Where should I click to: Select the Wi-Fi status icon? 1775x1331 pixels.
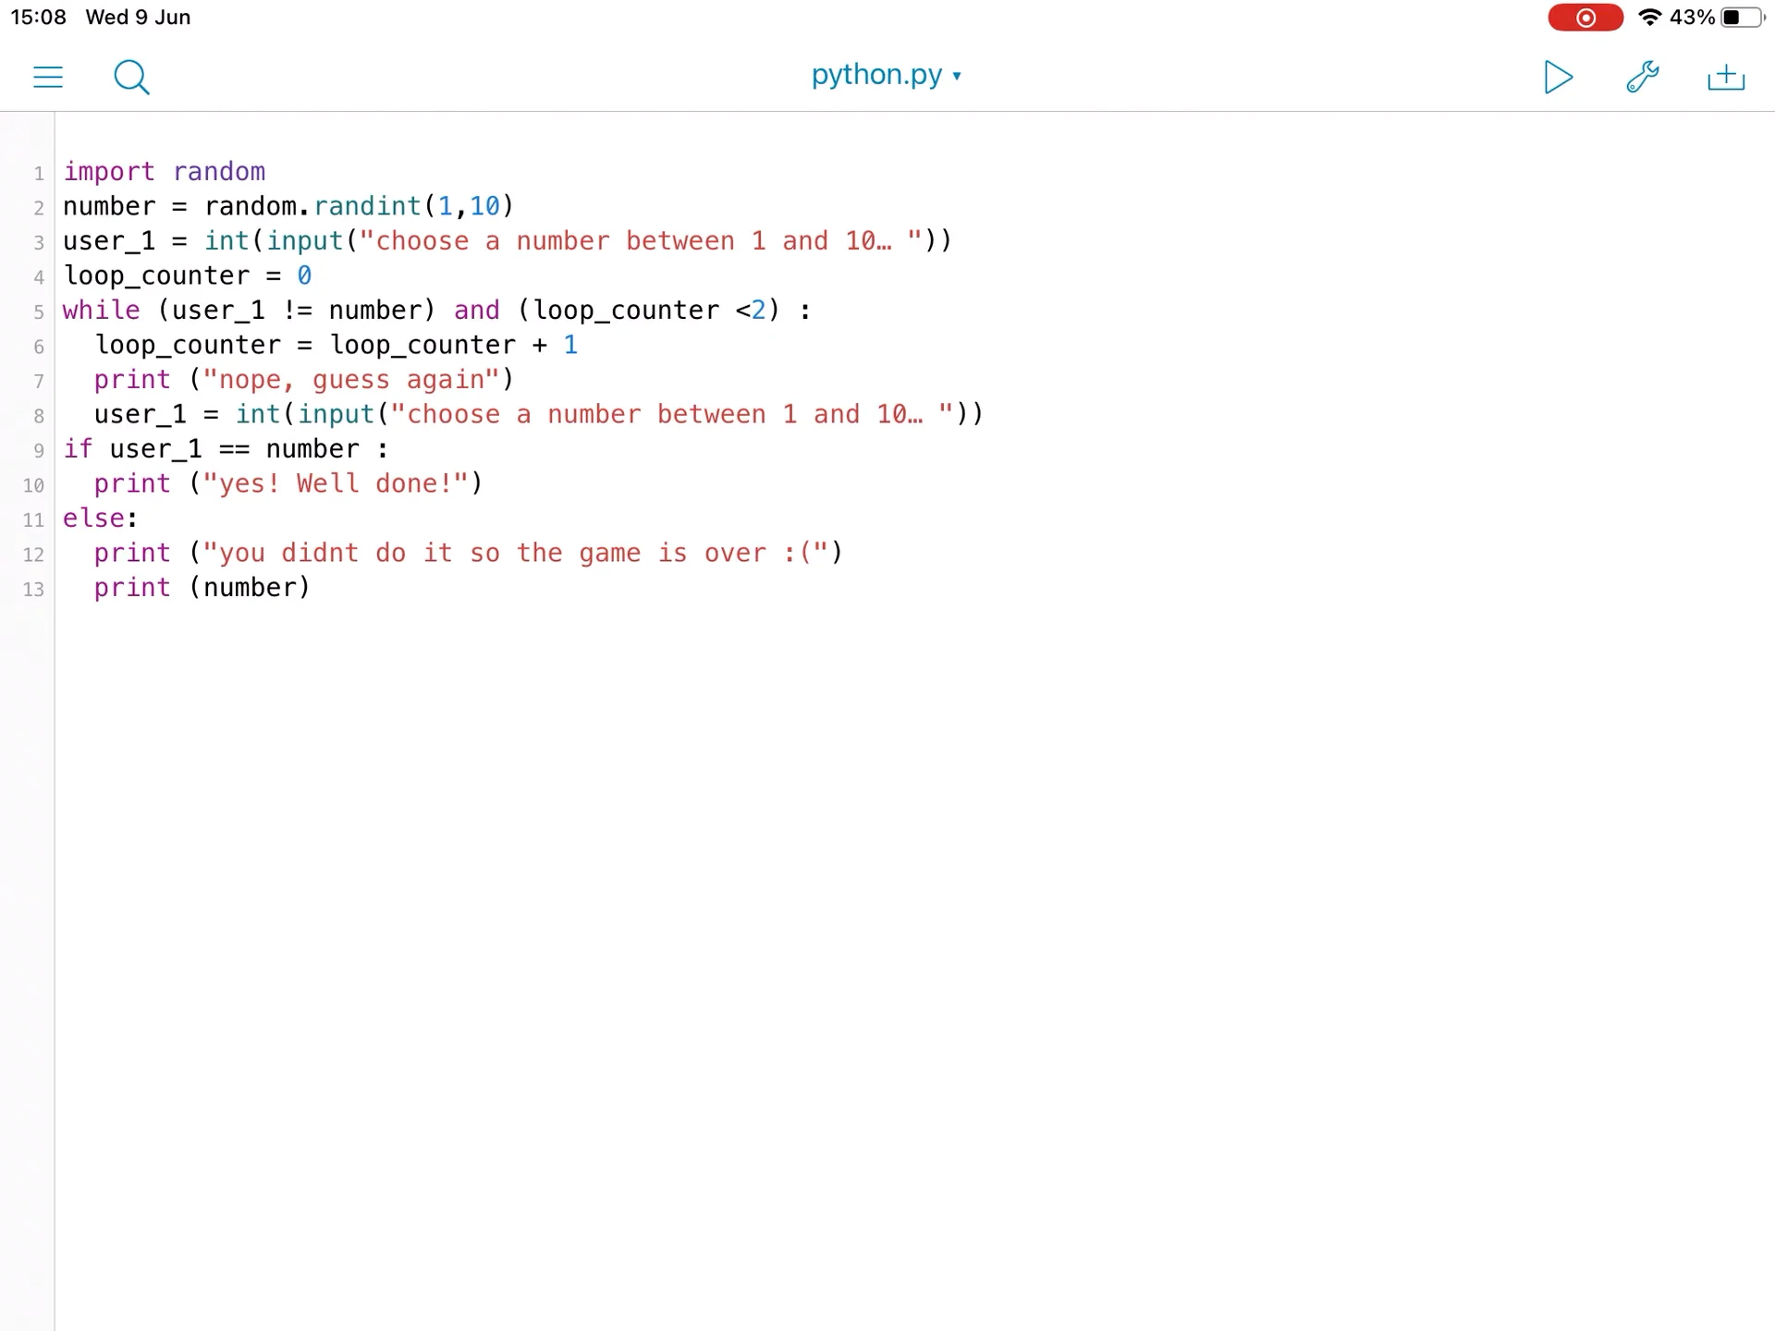click(1649, 18)
